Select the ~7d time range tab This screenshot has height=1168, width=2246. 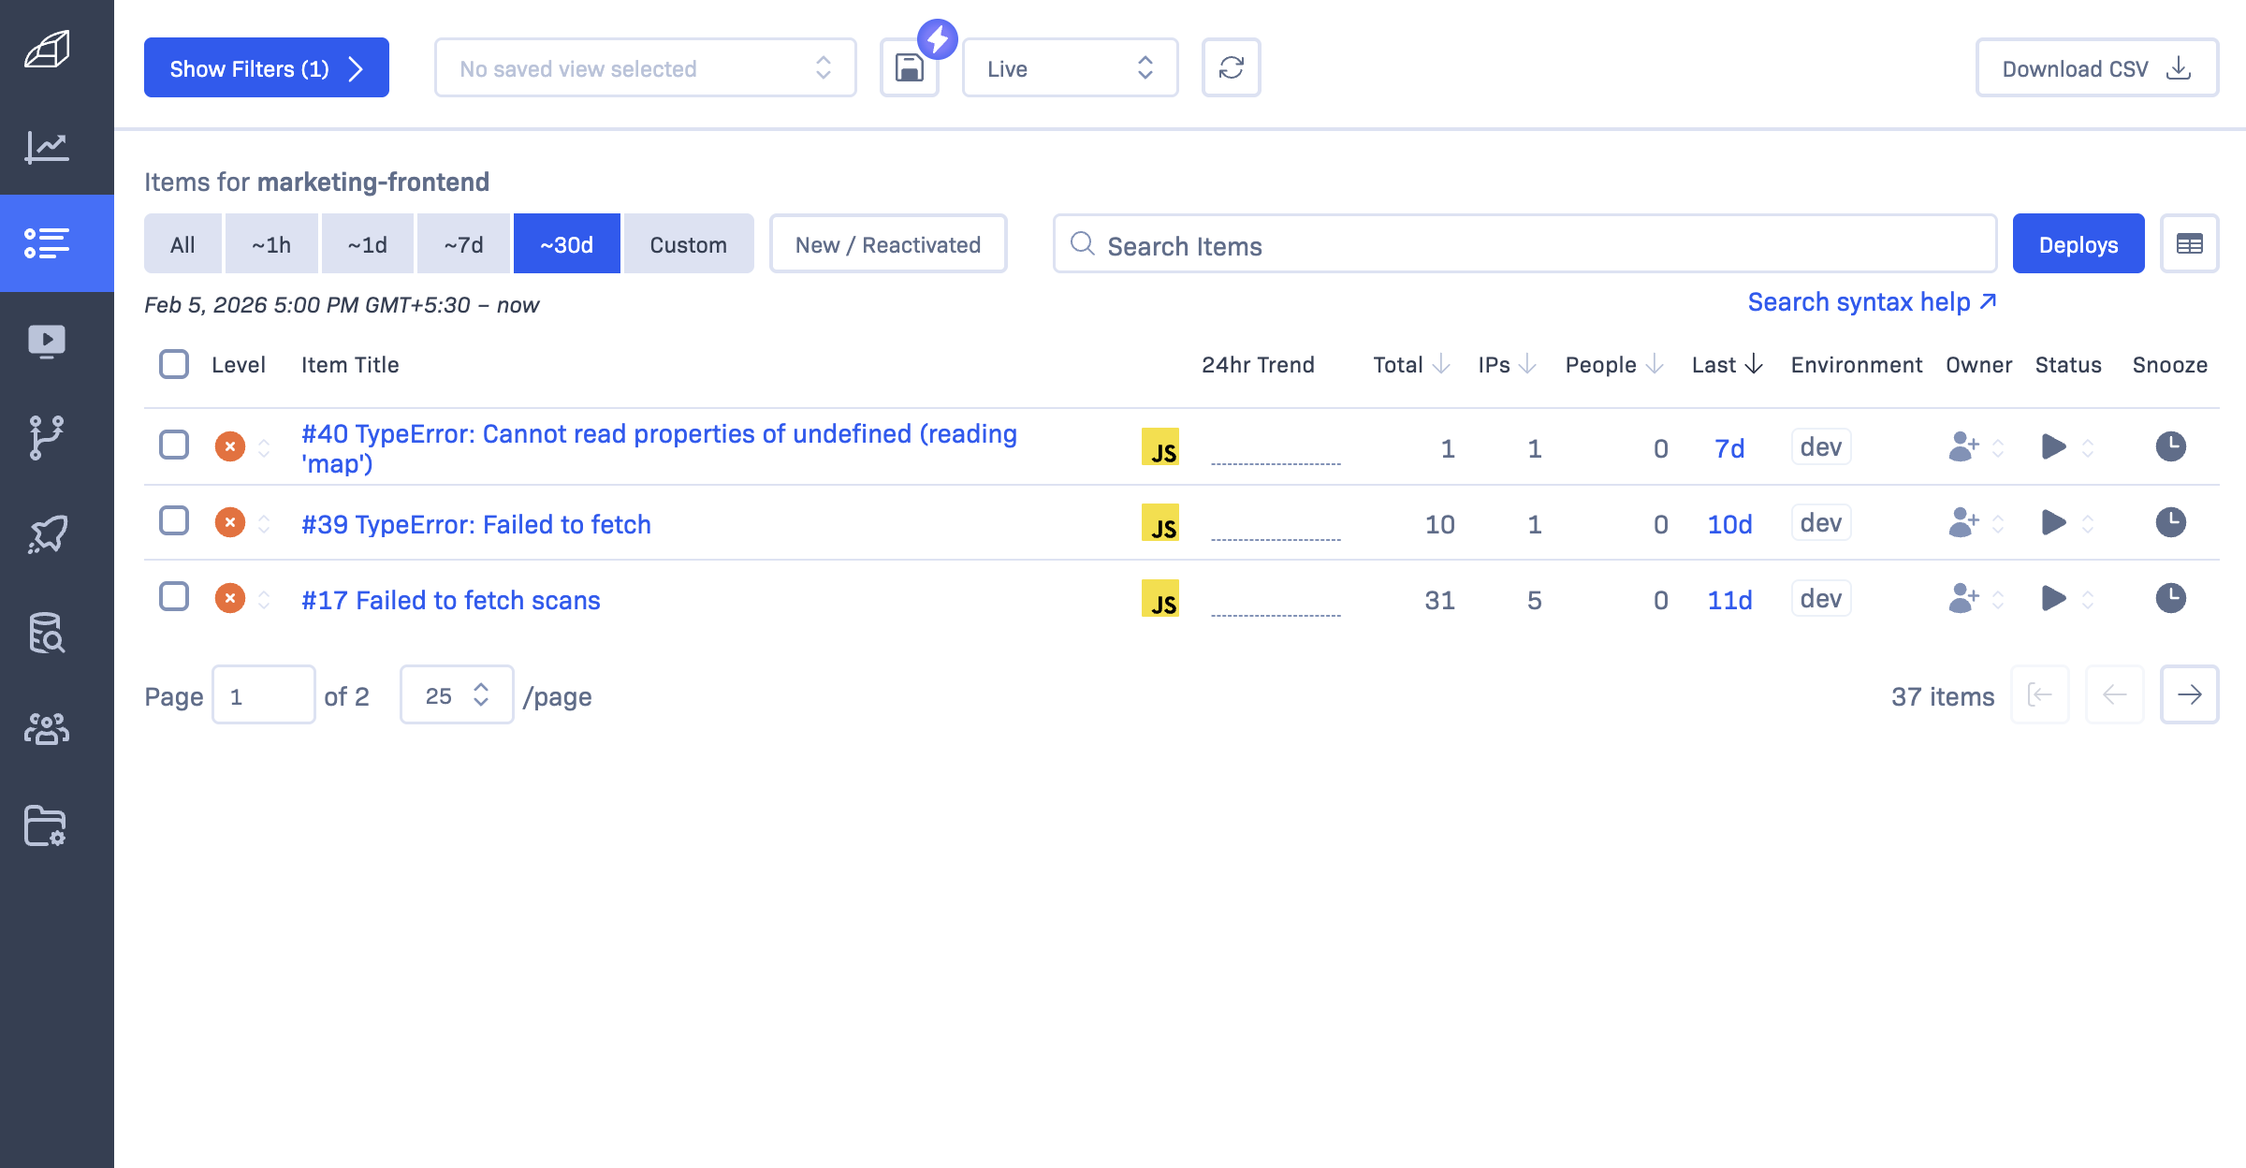[463, 244]
